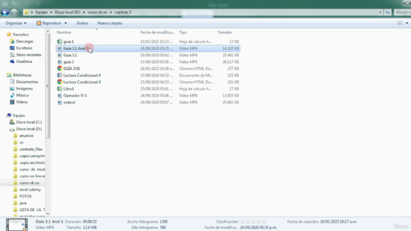Click the navigation pane scrollbar

coord(48,86)
